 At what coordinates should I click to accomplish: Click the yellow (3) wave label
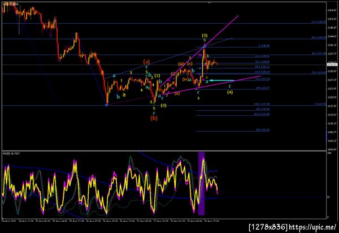click(x=205, y=35)
